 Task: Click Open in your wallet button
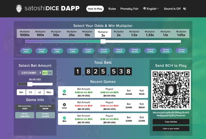click(171, 128)
